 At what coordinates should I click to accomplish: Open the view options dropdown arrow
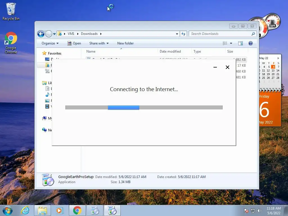pyautogui.click(x=231, y=43)
